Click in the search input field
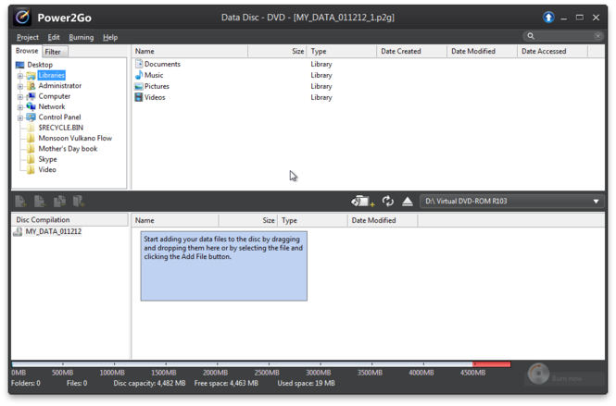The height and width of the screenshot is (406, 616). [563, 36]
